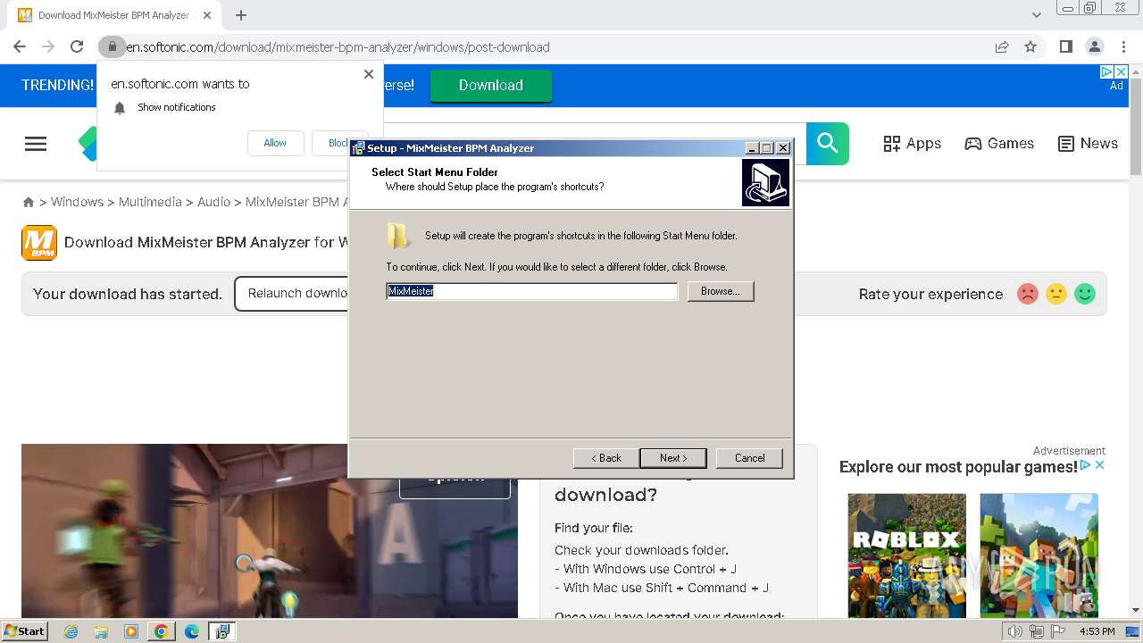
Task: Open the Windows breadcrumb link
Action: click(x=77, y=203)
